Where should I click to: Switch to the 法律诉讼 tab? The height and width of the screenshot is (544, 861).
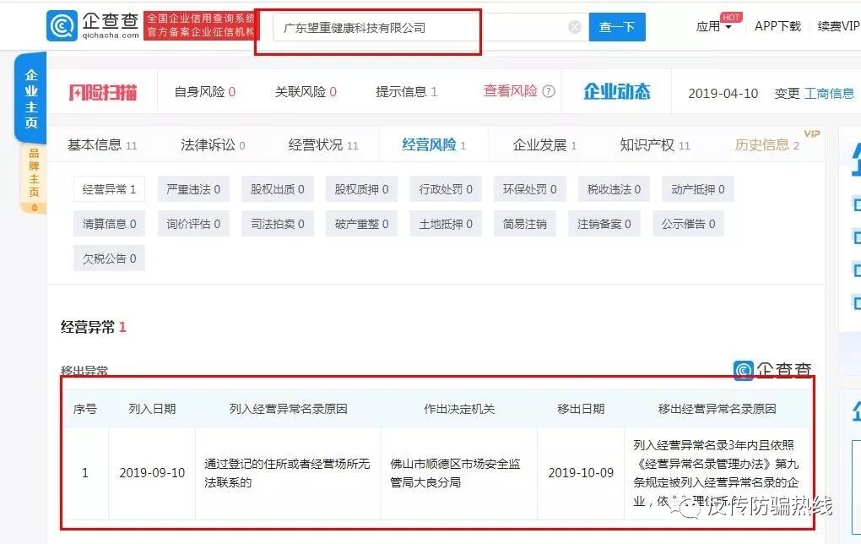tap(213, 145)
